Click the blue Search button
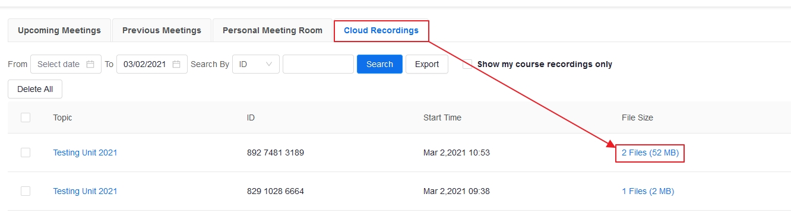This screenshot has width=791, height=216. tap(379, 64)
